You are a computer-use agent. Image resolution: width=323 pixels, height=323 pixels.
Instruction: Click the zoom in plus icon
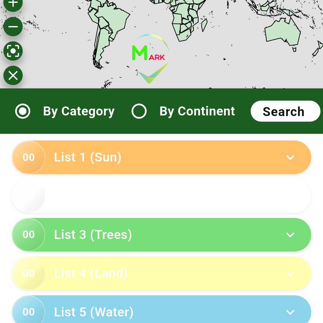pyautogui.click(x=13, y=4)
